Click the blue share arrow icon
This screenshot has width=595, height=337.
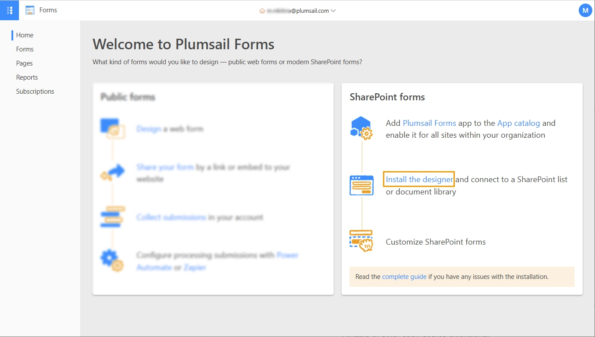coord(113,172)
